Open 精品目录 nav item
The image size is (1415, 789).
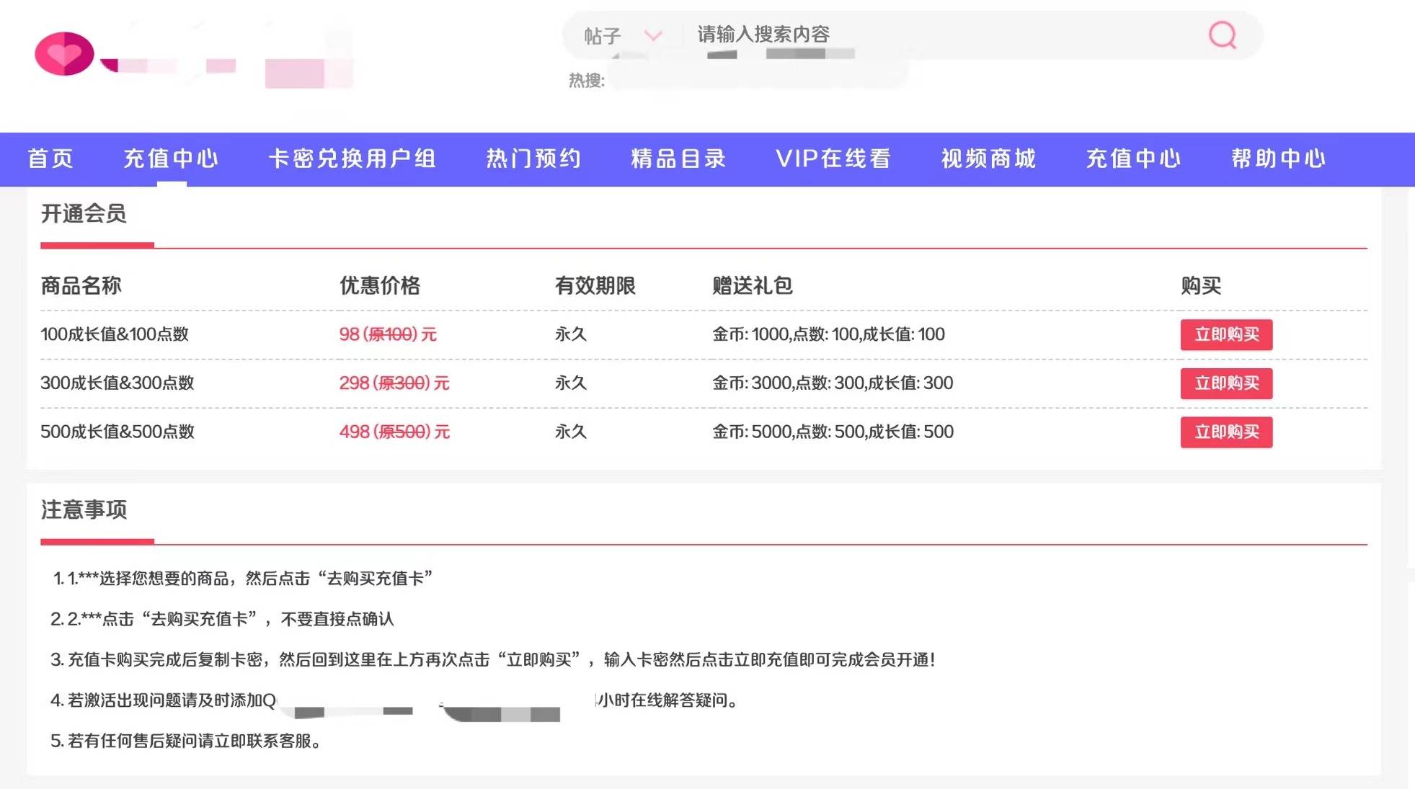pyautogui.click(x=678, y=159)
